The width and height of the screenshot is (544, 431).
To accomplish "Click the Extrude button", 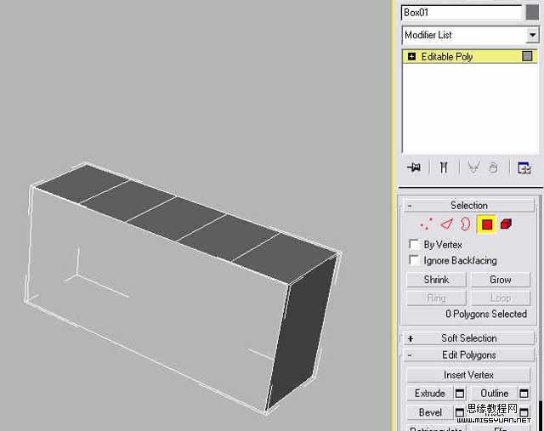I will pyautogui.click(x=430, y=394).
